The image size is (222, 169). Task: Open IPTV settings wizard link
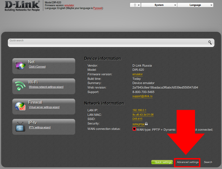click(x=40, y=128)
